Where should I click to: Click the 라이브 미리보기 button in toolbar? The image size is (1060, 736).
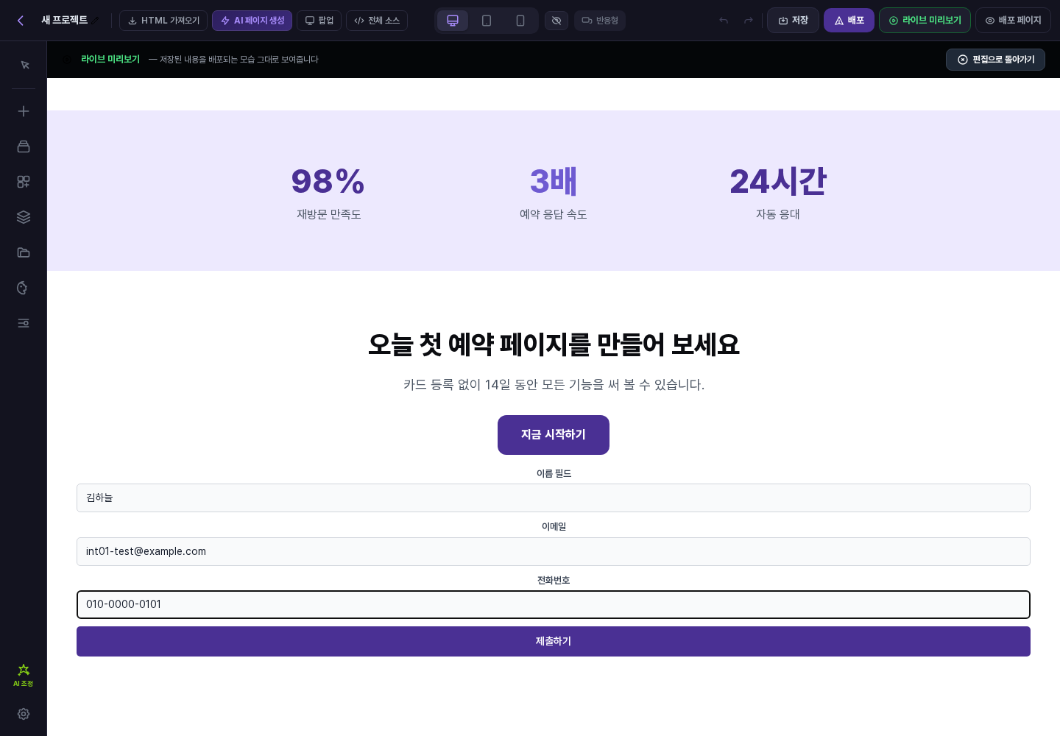click(x=925, y=21)
